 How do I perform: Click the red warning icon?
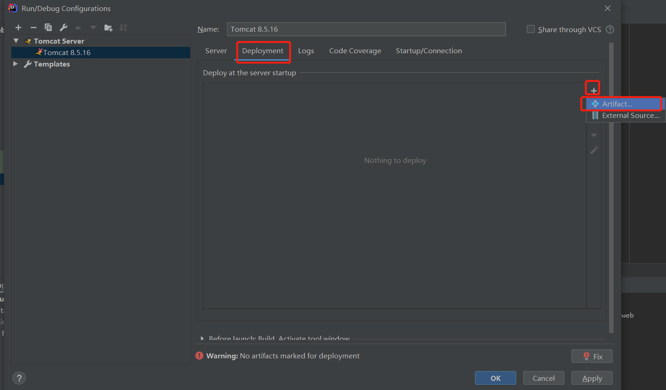199,356
